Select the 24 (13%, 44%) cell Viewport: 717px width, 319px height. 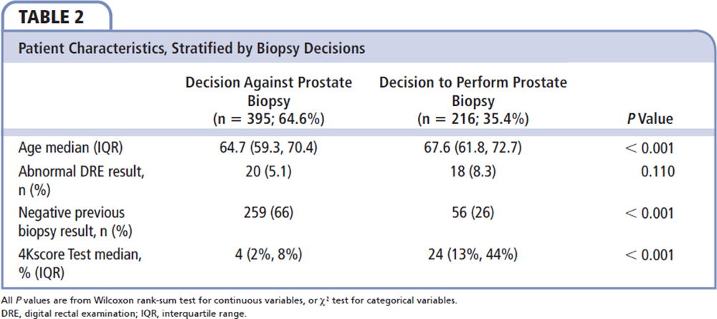[x=473, y=254]
